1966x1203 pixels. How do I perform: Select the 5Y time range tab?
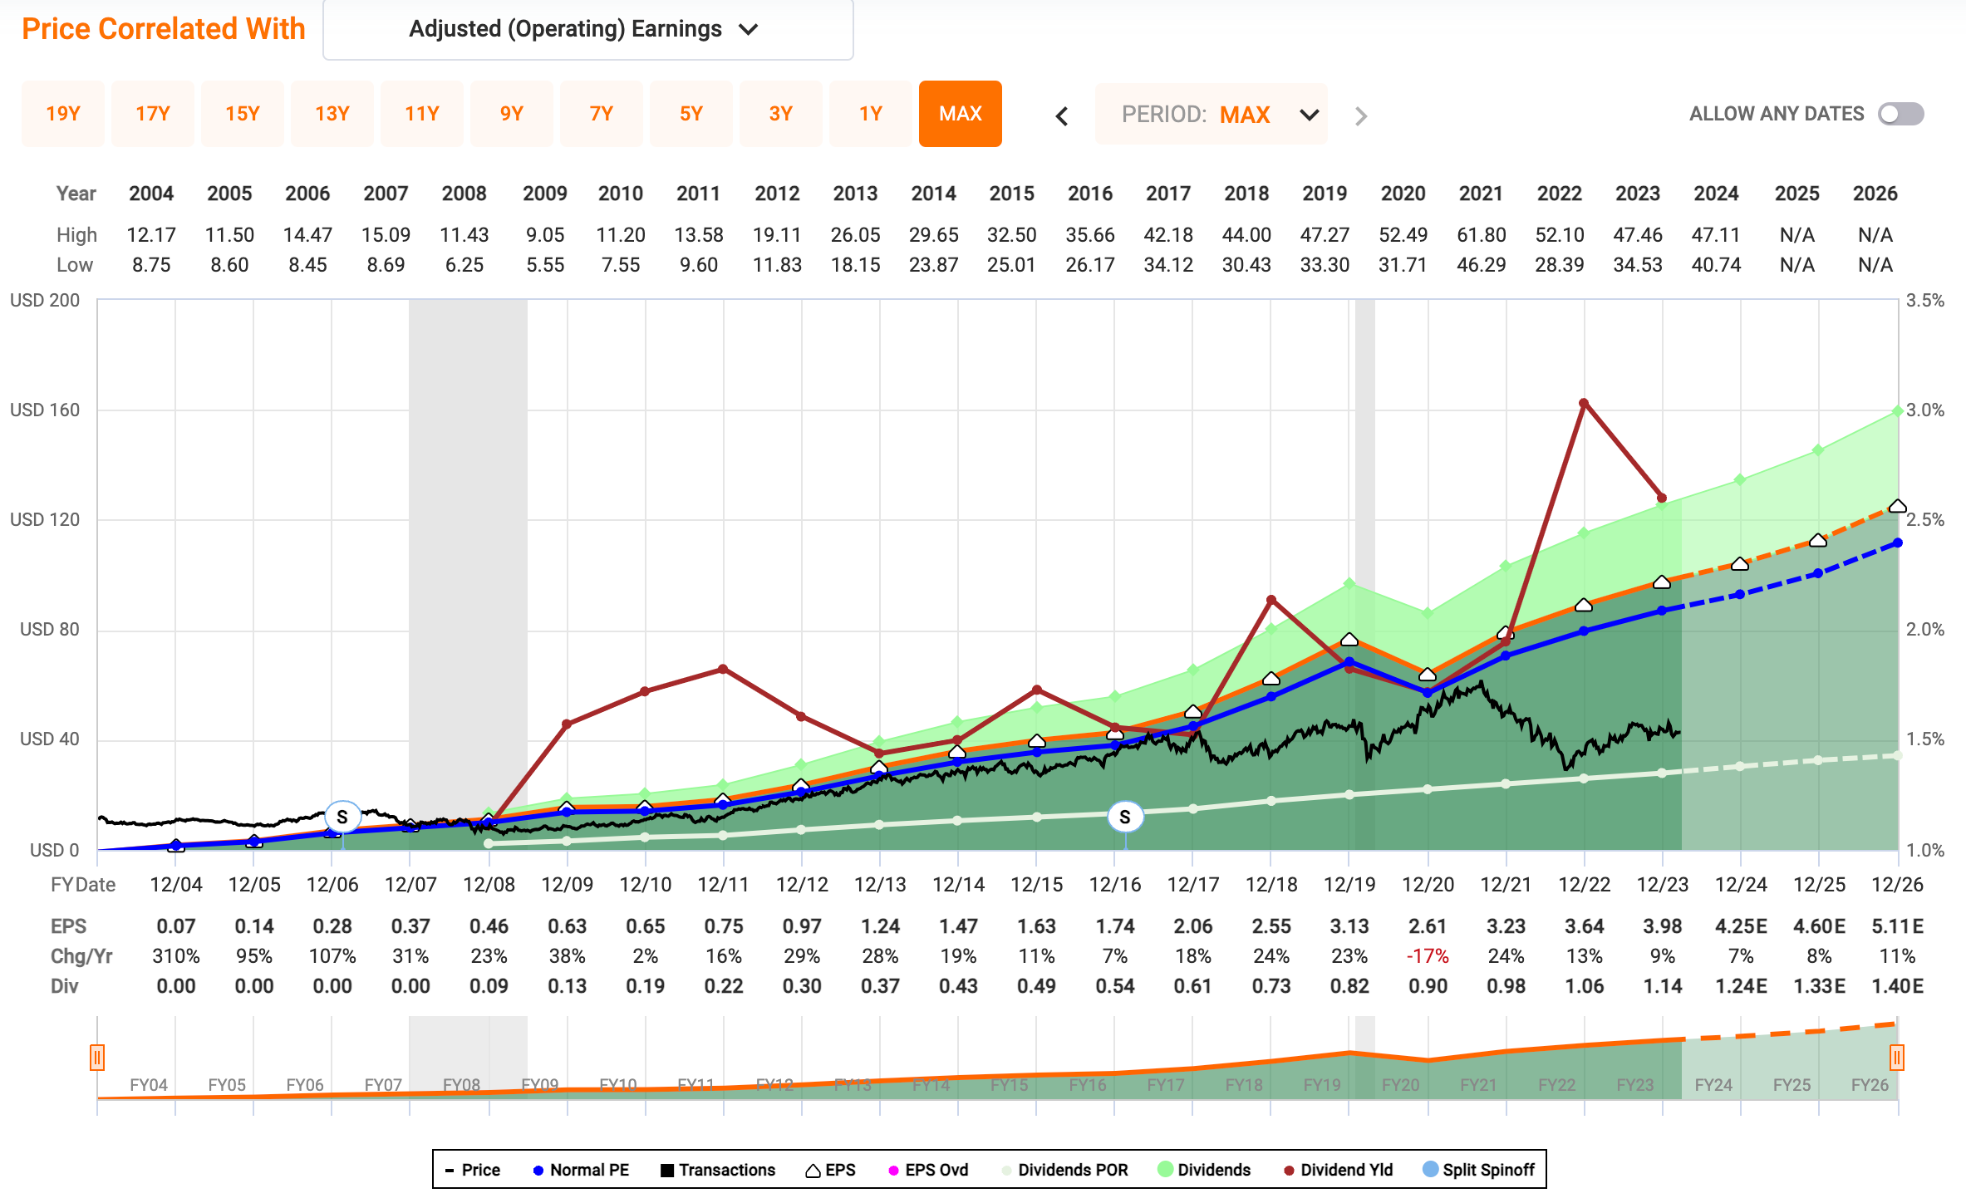click(x=691, y=114)
